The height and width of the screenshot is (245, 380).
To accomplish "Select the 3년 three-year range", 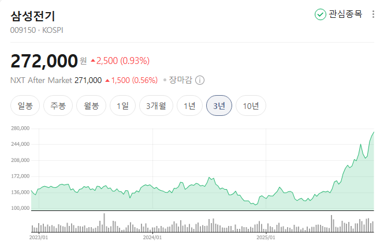I will (x=219, y=105).
